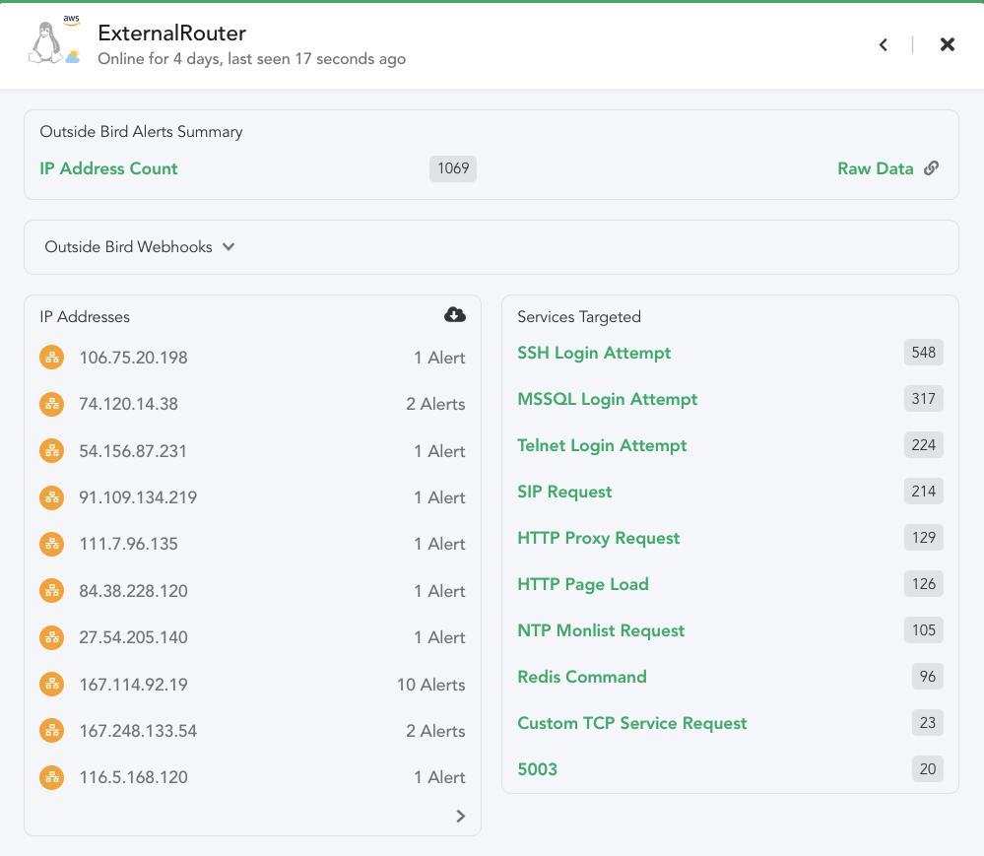The width and height of the screenshot is (984, 856).
Task: Open the NTP Monlist Request entry
Action: (601, 630)
